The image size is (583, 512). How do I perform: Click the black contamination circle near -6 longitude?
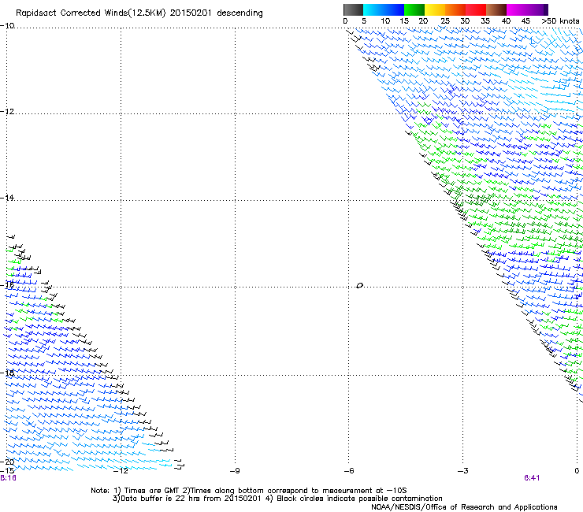(x=359, y=286)
